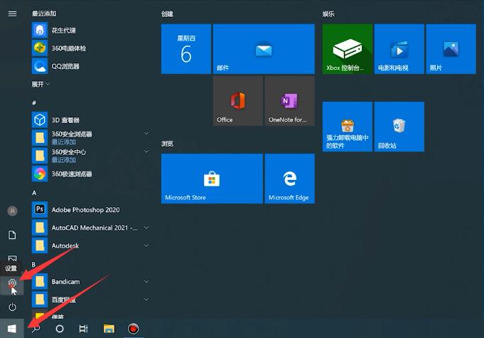Open the Microsoft Store tile
This screenshot has height=338, width=484.
tap(212, 179)
